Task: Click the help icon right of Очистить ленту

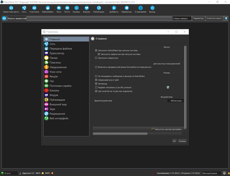Action: [226, 18]
